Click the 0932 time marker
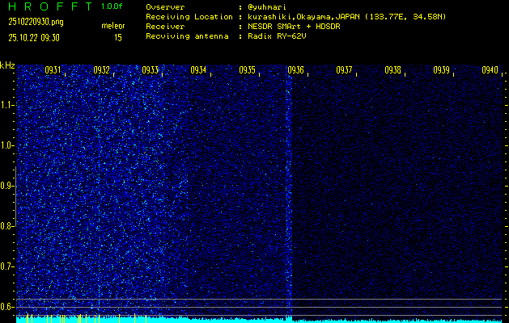Screen dimensions: 509x323 pos(101,70)
